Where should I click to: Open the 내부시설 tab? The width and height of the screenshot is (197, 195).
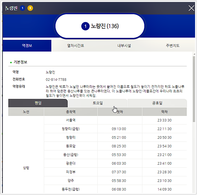pyautogui.click(x=124, y=46)
